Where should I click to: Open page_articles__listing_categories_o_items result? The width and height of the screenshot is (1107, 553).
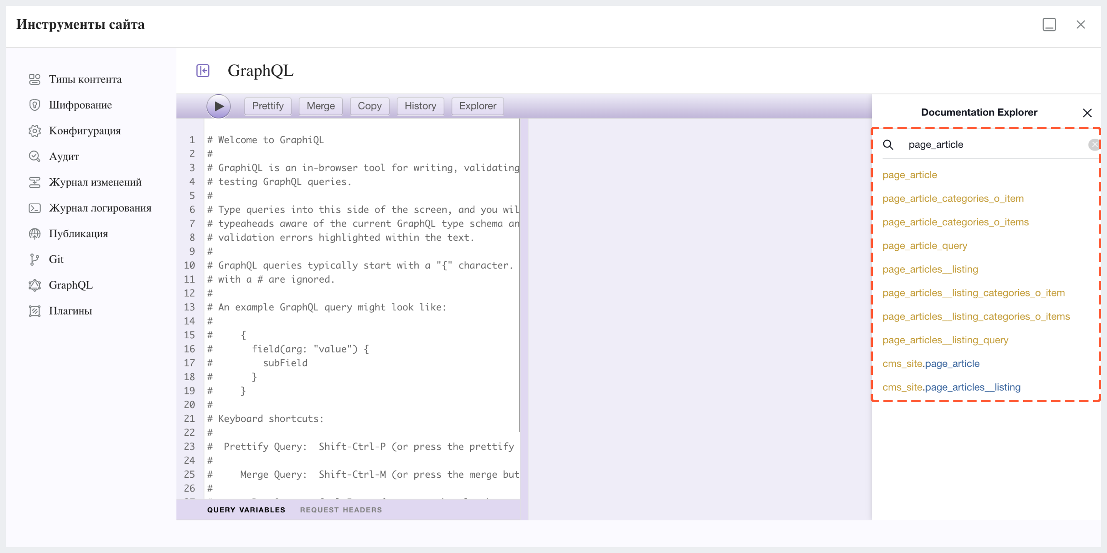point(976,316)
